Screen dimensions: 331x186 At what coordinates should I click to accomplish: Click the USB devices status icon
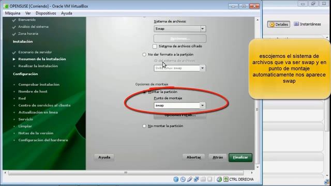pos(190,179)
